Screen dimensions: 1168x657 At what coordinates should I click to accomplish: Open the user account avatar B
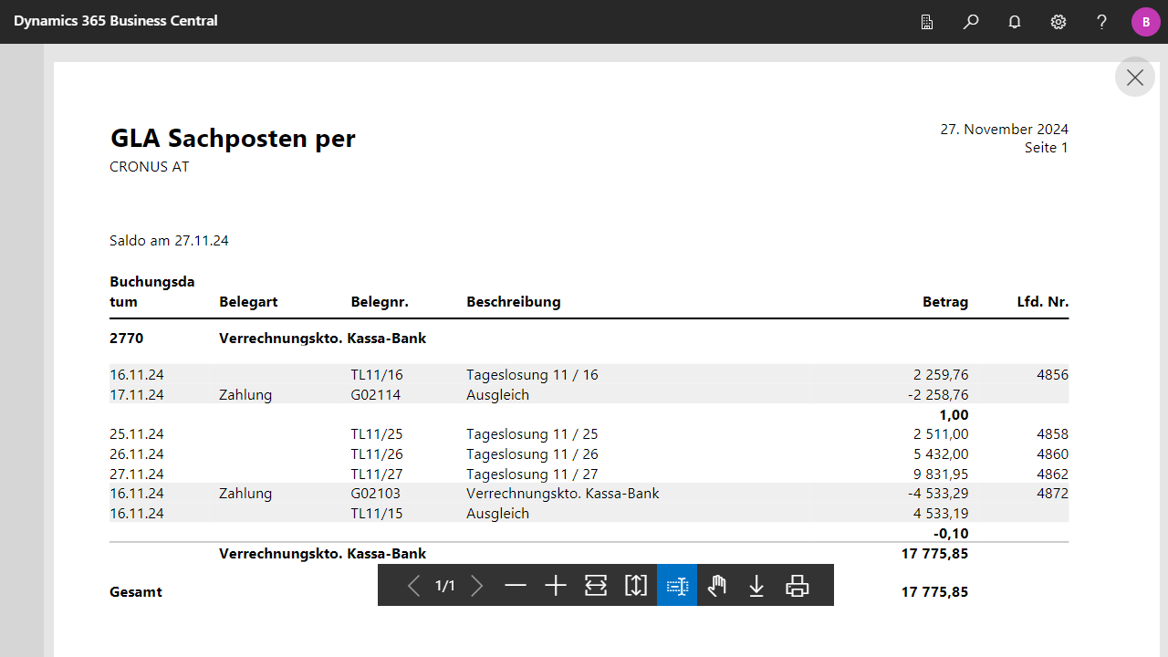(1145, 22)
